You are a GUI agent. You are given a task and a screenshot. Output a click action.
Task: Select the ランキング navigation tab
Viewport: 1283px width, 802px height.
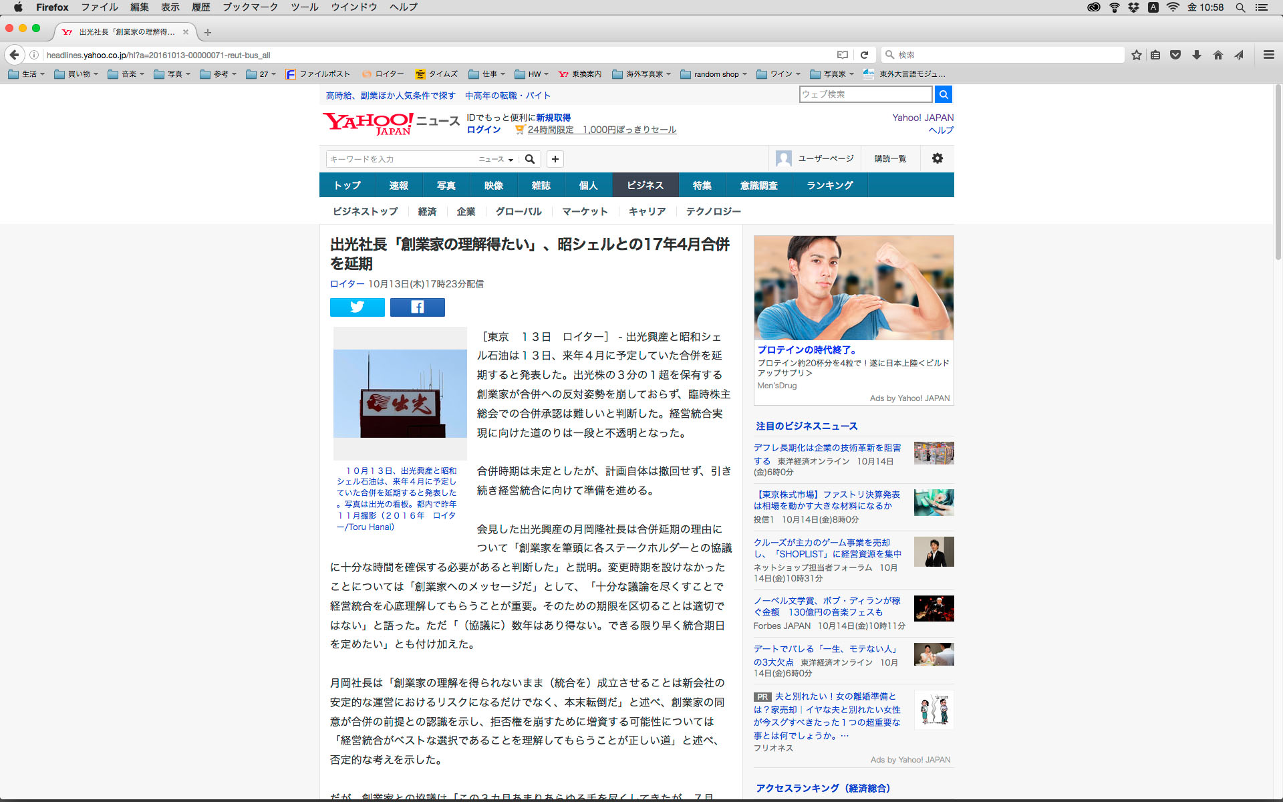pyautogui.click(x=829, y=185)
